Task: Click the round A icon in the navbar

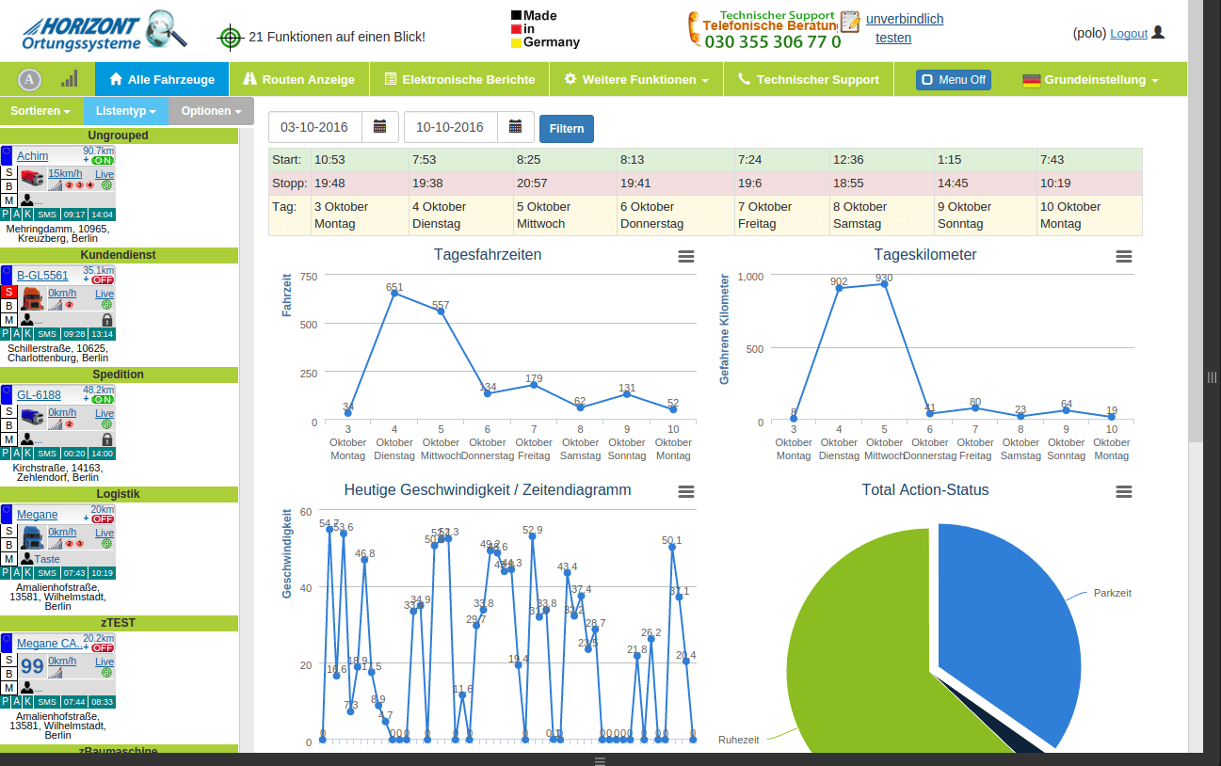Action: coord(29,79)
